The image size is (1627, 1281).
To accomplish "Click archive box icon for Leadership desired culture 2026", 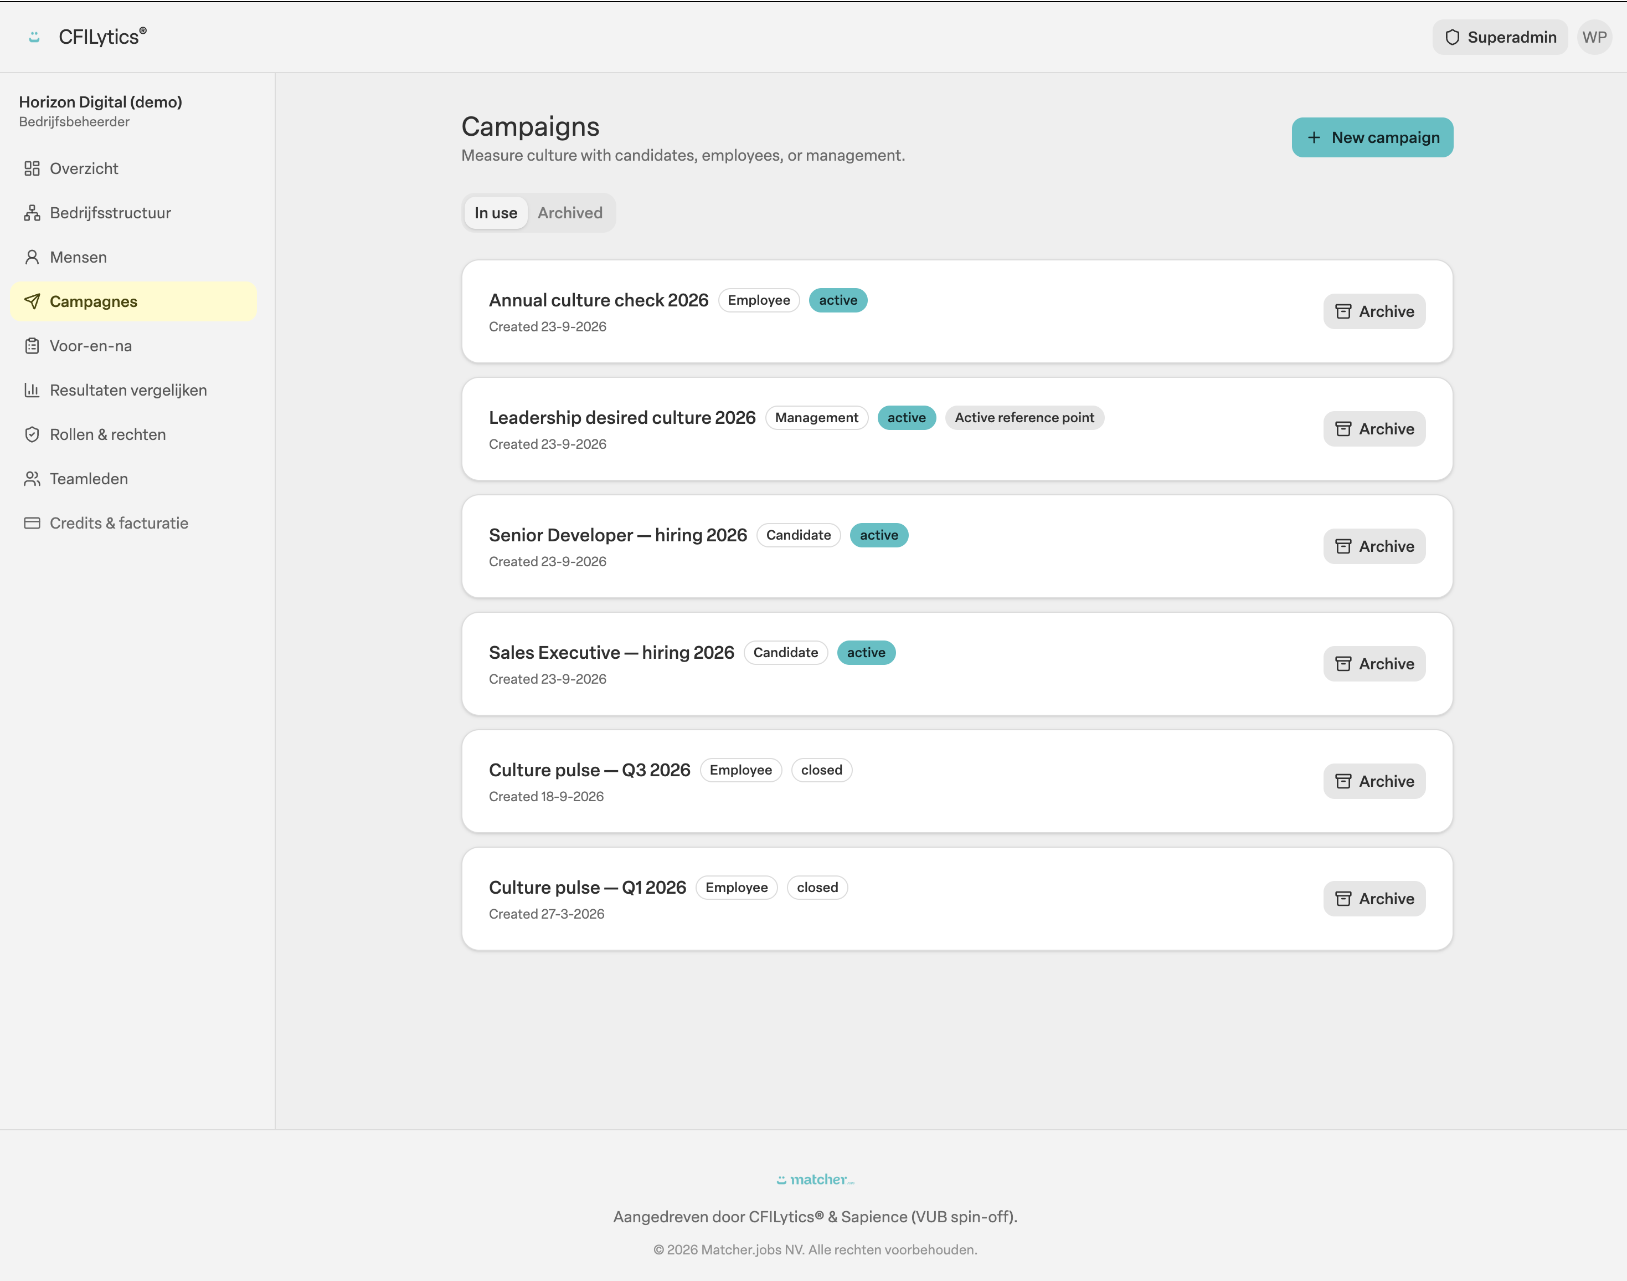I will (1343, 429).
